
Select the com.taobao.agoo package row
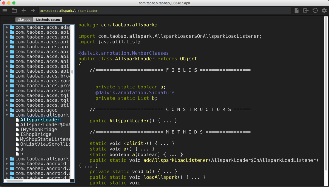pyautogui.click(x=36, y=110)
